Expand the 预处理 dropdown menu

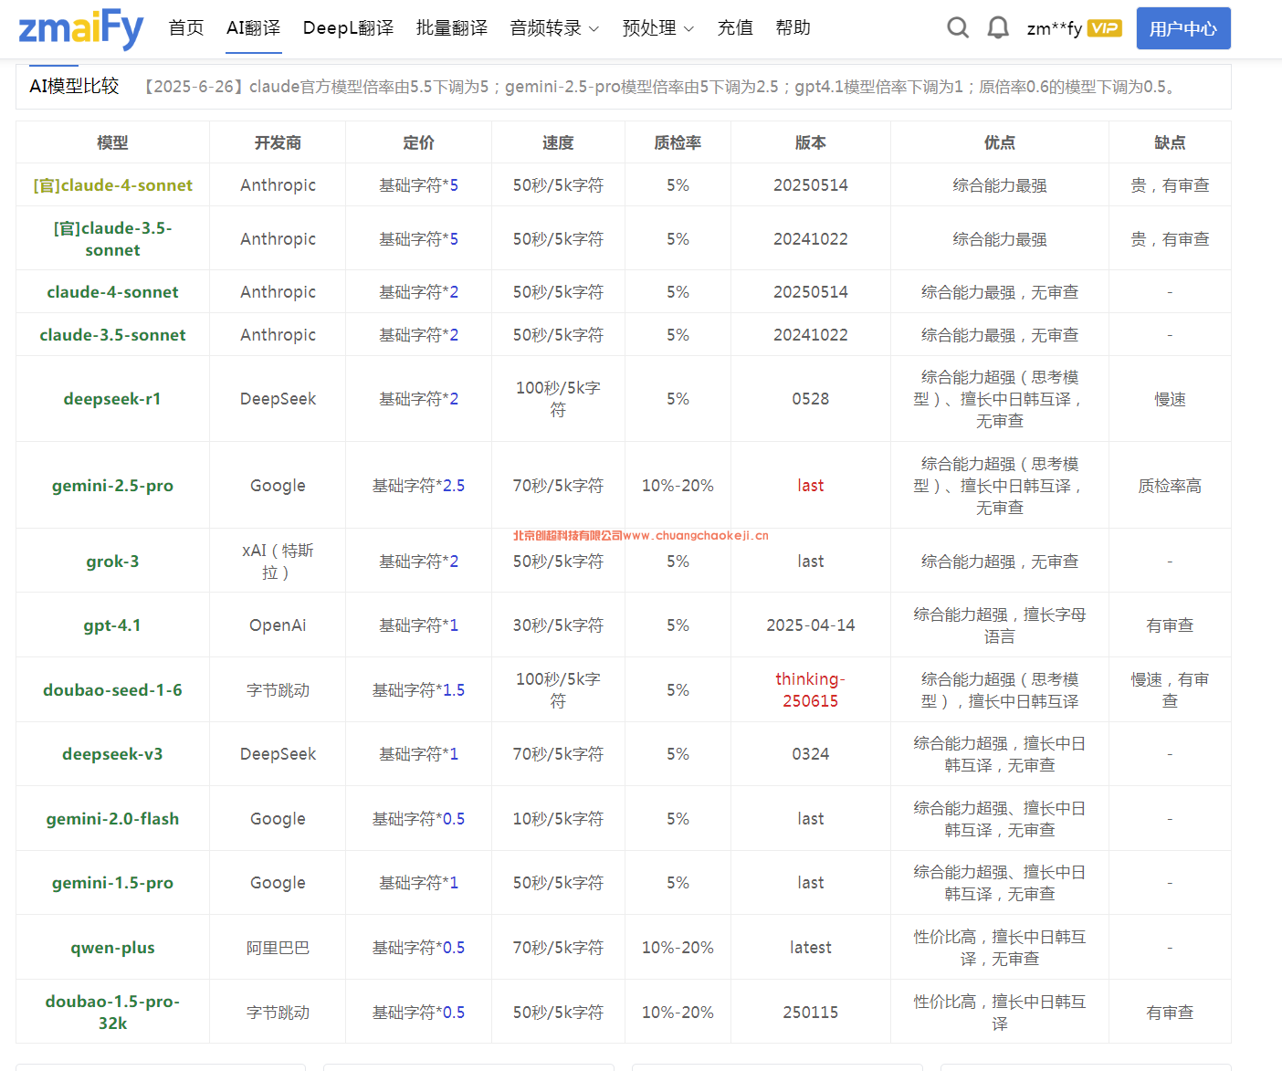point(657,28)
